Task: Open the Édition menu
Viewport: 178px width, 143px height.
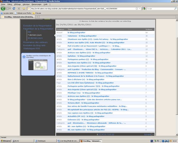Action: pyautogui.click(x=10, y=4)
